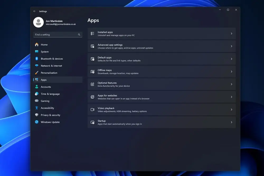
Task: Click the Apps label in the sidebar
Action: coord(44,80)
